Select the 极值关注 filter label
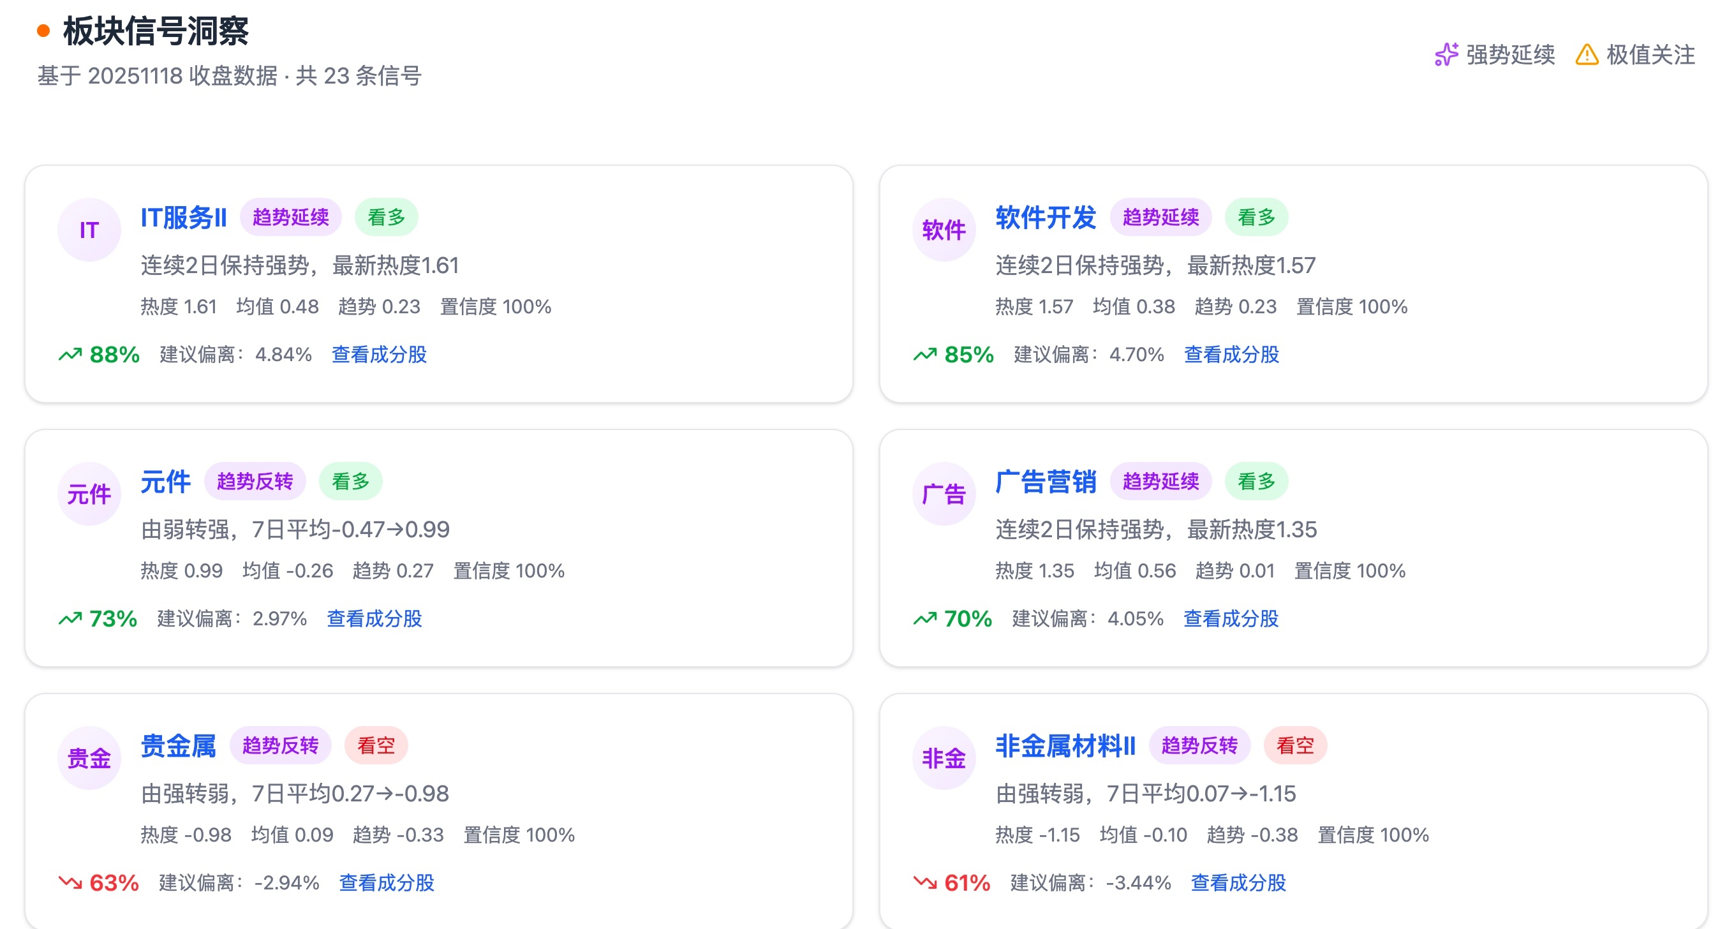1734x929 pixels. [1650, 54]
